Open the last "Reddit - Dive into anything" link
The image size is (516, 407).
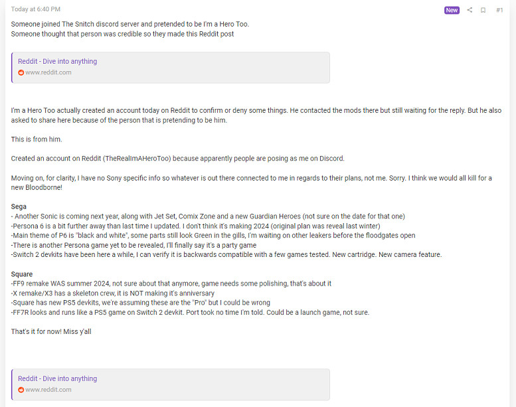pyautogui.click(x=57, y=378)
